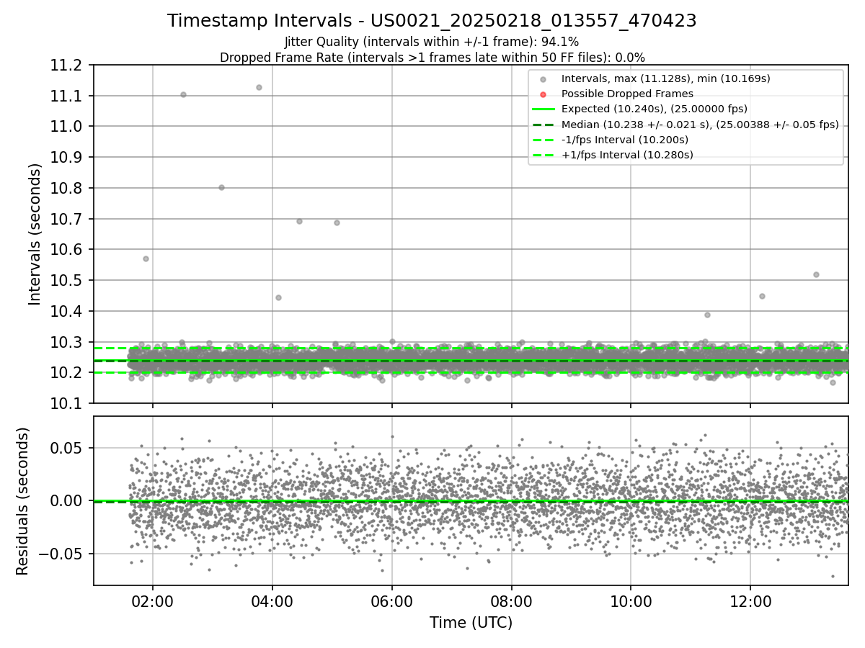The width and height of the screenshot is (865, 648).
Task: Click the 11.0 y-axis tick label
Action: pyautogui.click(x=68, y=127)
